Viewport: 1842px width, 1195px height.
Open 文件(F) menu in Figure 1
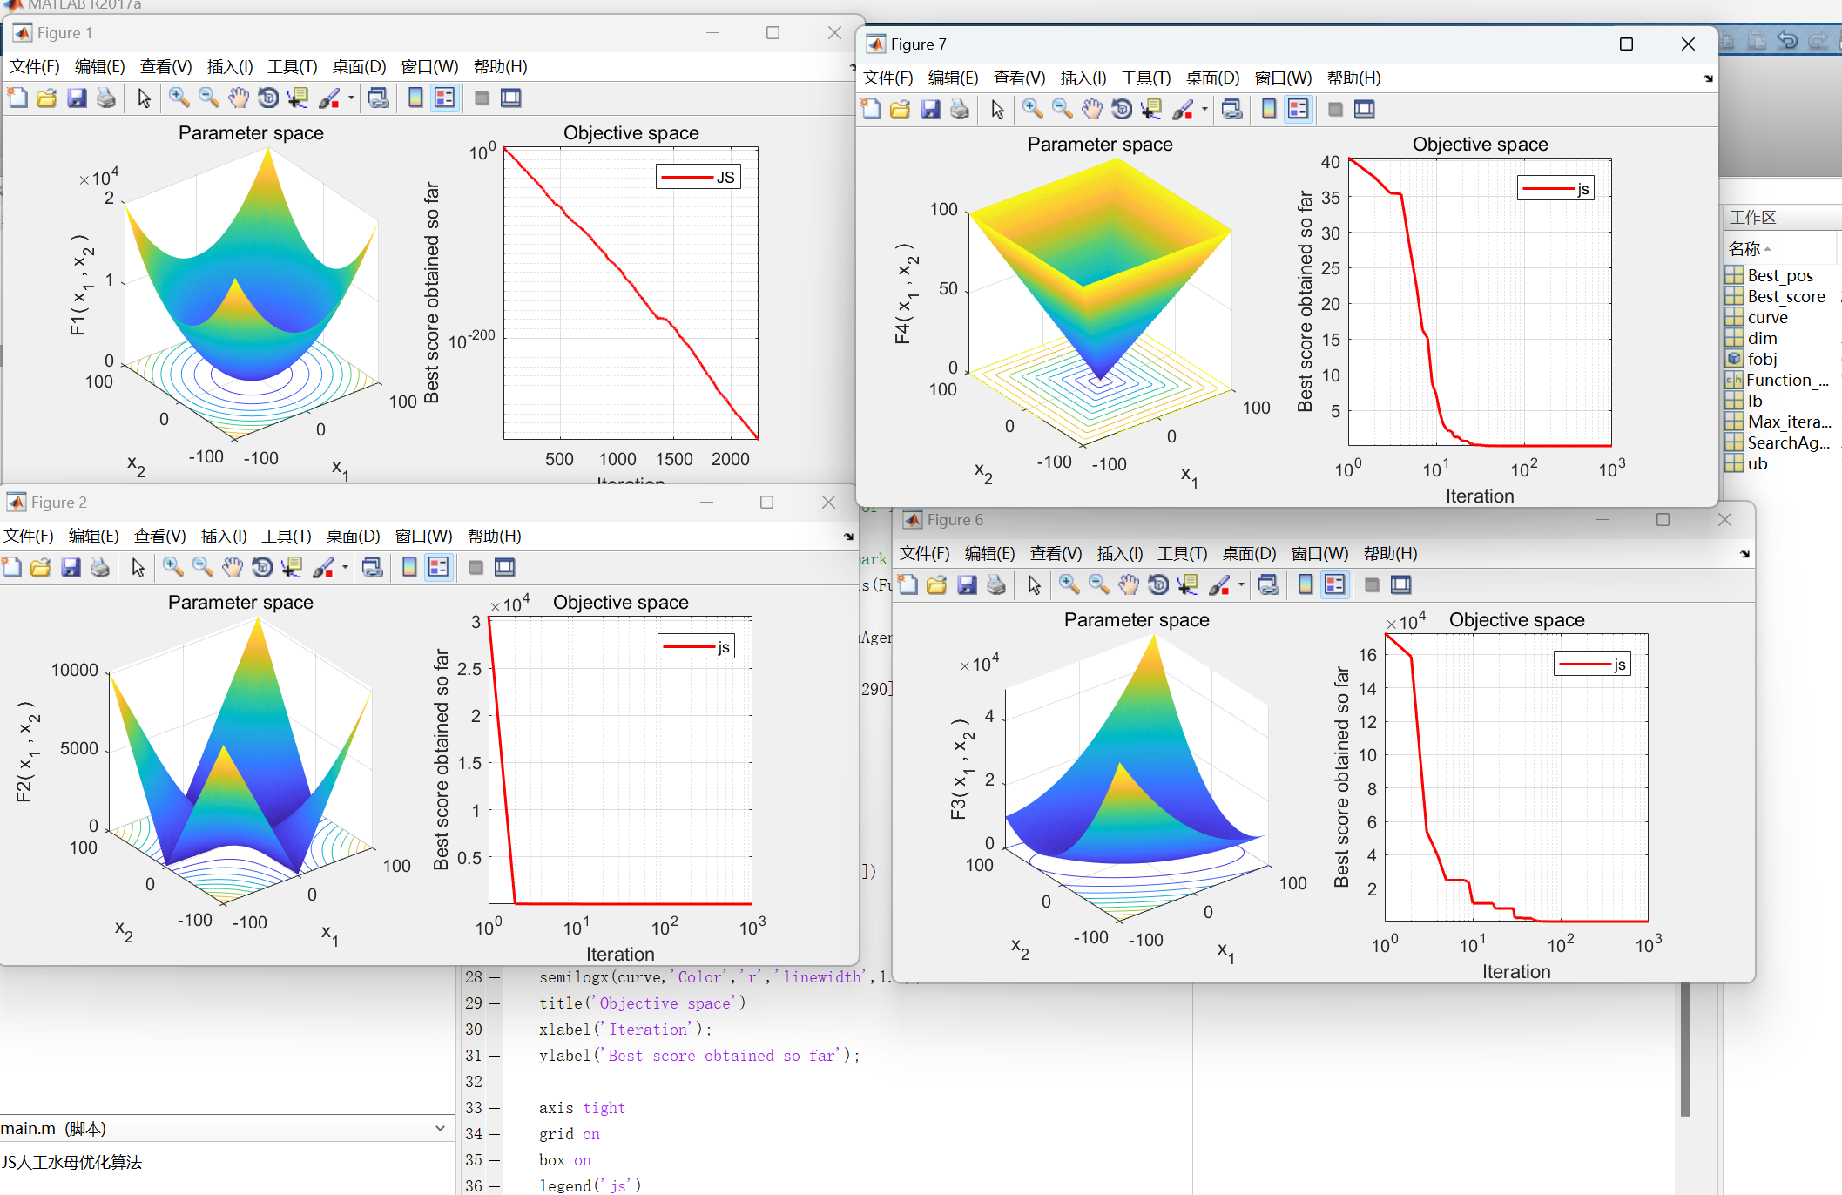34,67
